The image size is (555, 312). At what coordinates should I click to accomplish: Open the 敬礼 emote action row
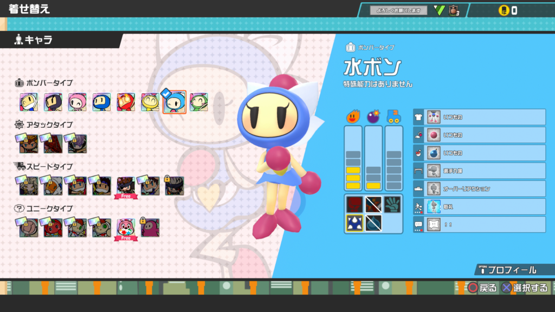click(479, 206)
